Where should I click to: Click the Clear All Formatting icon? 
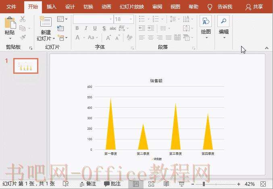129,37
